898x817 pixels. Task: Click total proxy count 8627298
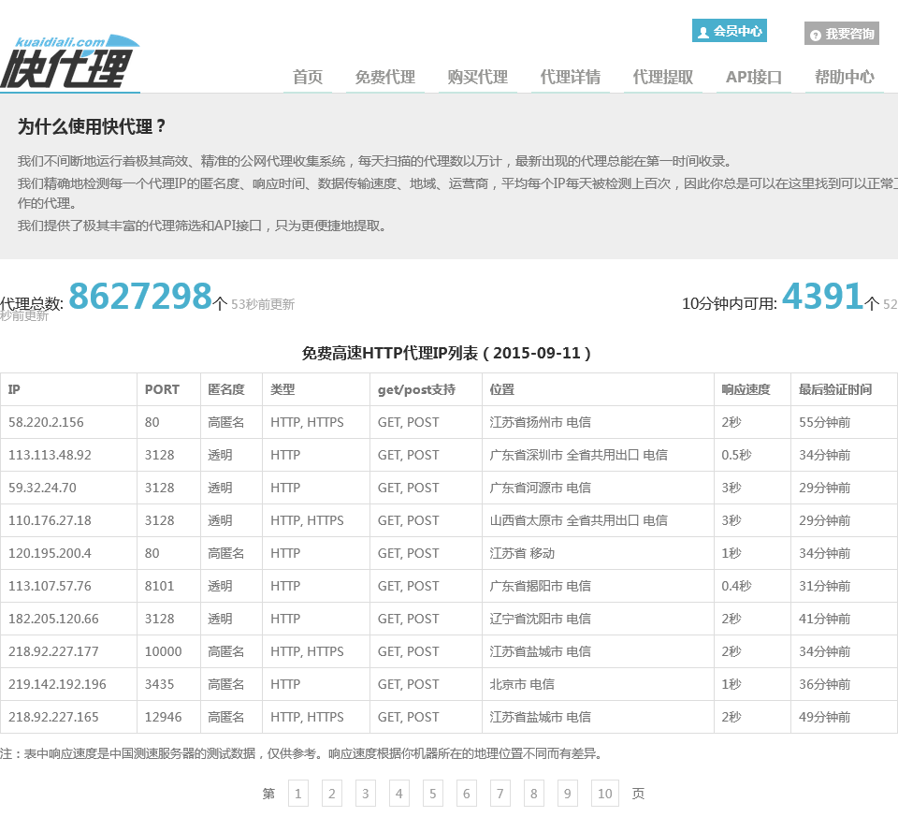140,297
